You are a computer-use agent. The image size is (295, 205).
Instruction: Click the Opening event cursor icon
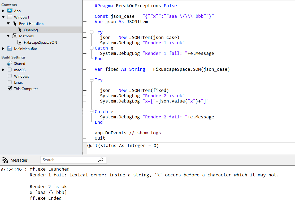(20, 30)
